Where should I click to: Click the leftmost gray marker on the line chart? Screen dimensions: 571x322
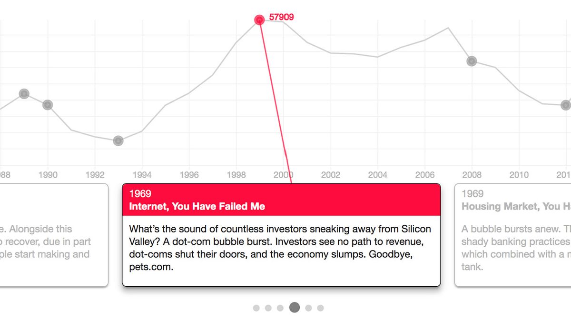coord(24,94)
